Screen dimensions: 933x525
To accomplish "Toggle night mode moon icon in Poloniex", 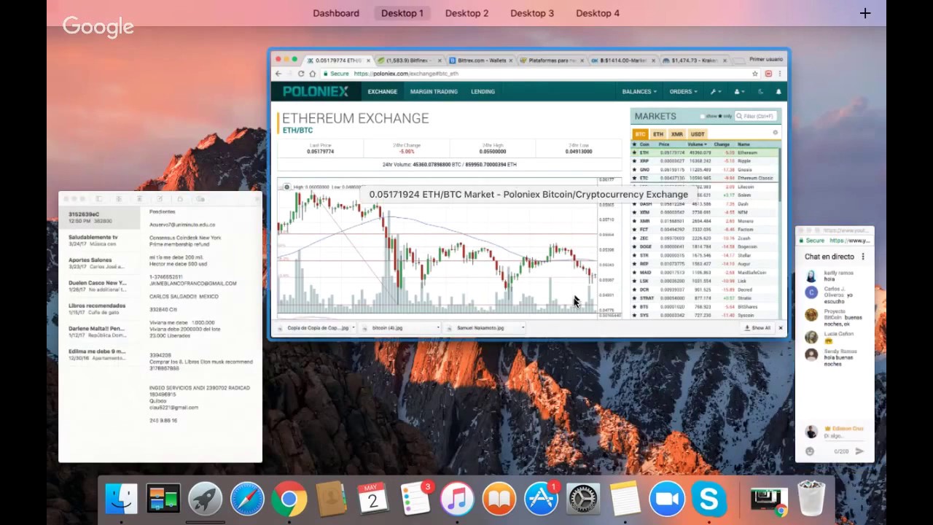I will [760, 92].
